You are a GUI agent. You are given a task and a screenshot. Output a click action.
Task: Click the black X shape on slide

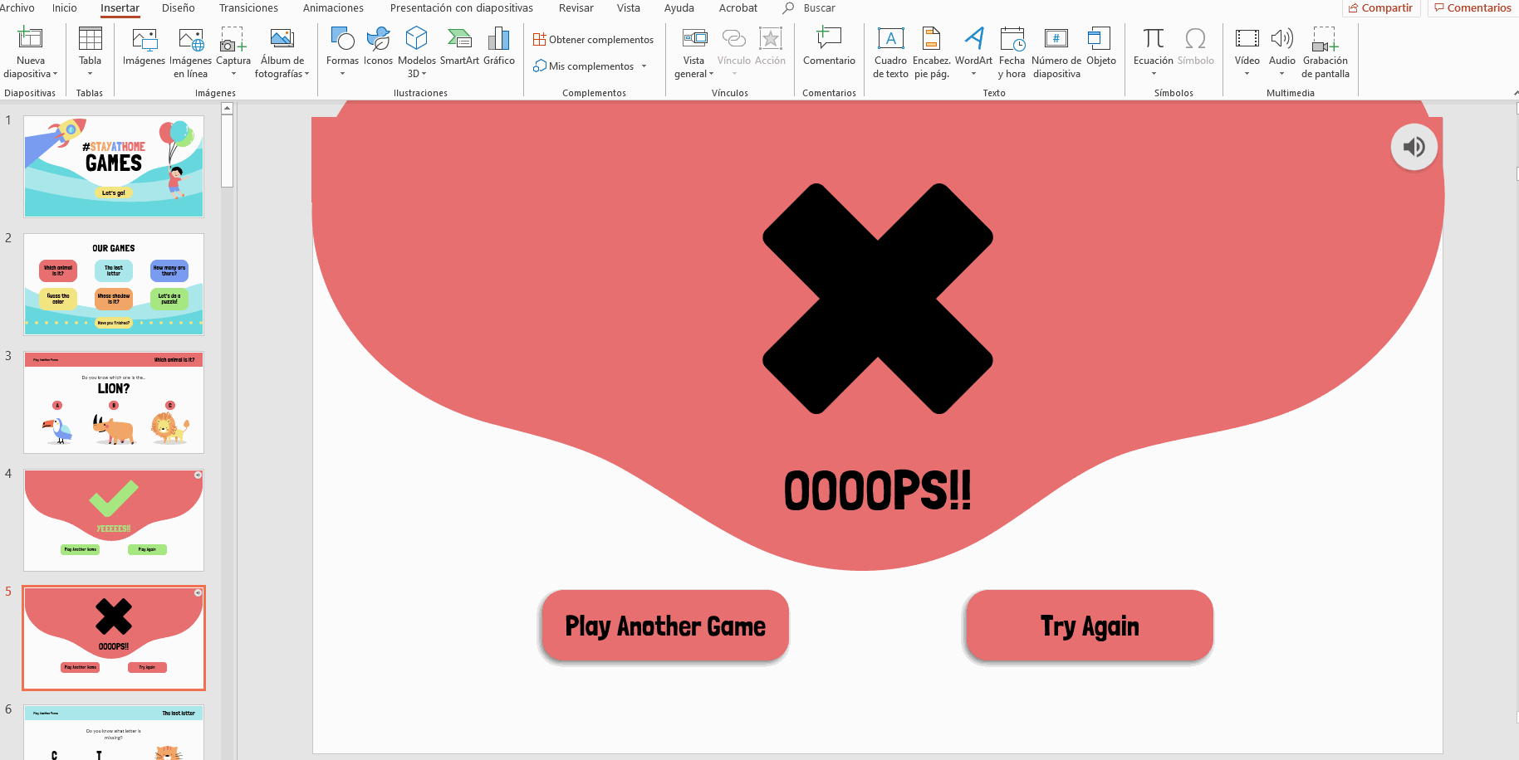878,299
